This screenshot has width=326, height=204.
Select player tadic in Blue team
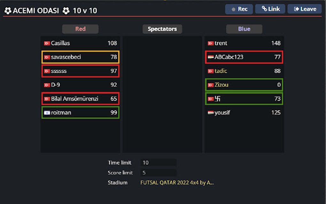[244, 71]
